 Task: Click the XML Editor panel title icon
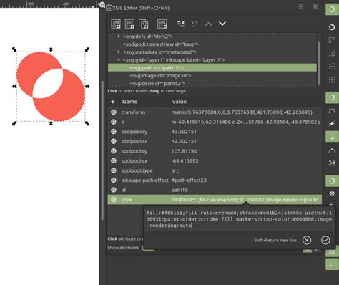109,8
